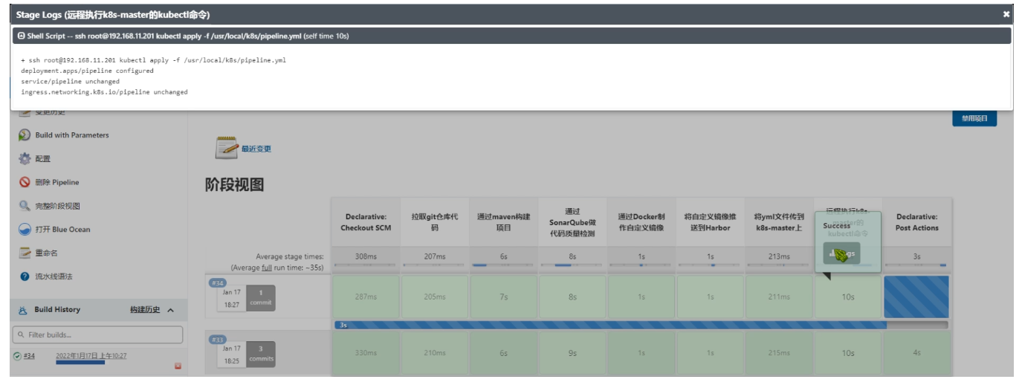
Task: Click the 210ms stage cell of build #33
Action: [x=435, y=353]
